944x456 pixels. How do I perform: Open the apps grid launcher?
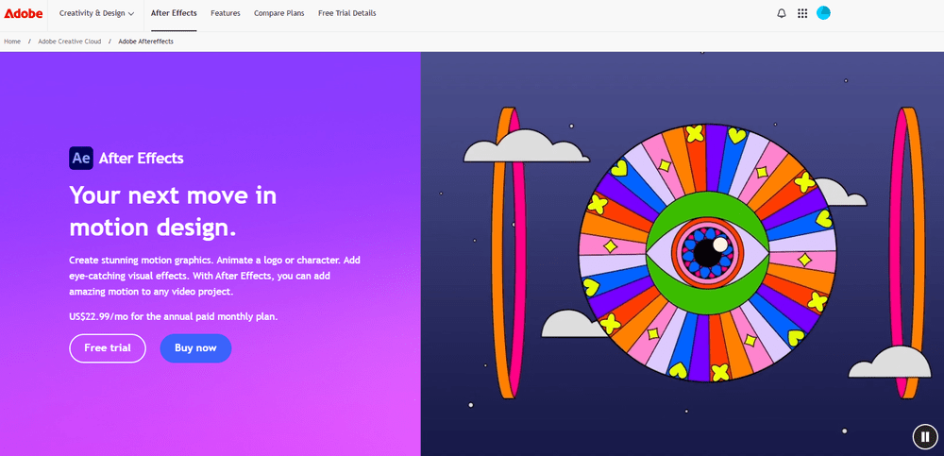[x=801, y=13]
